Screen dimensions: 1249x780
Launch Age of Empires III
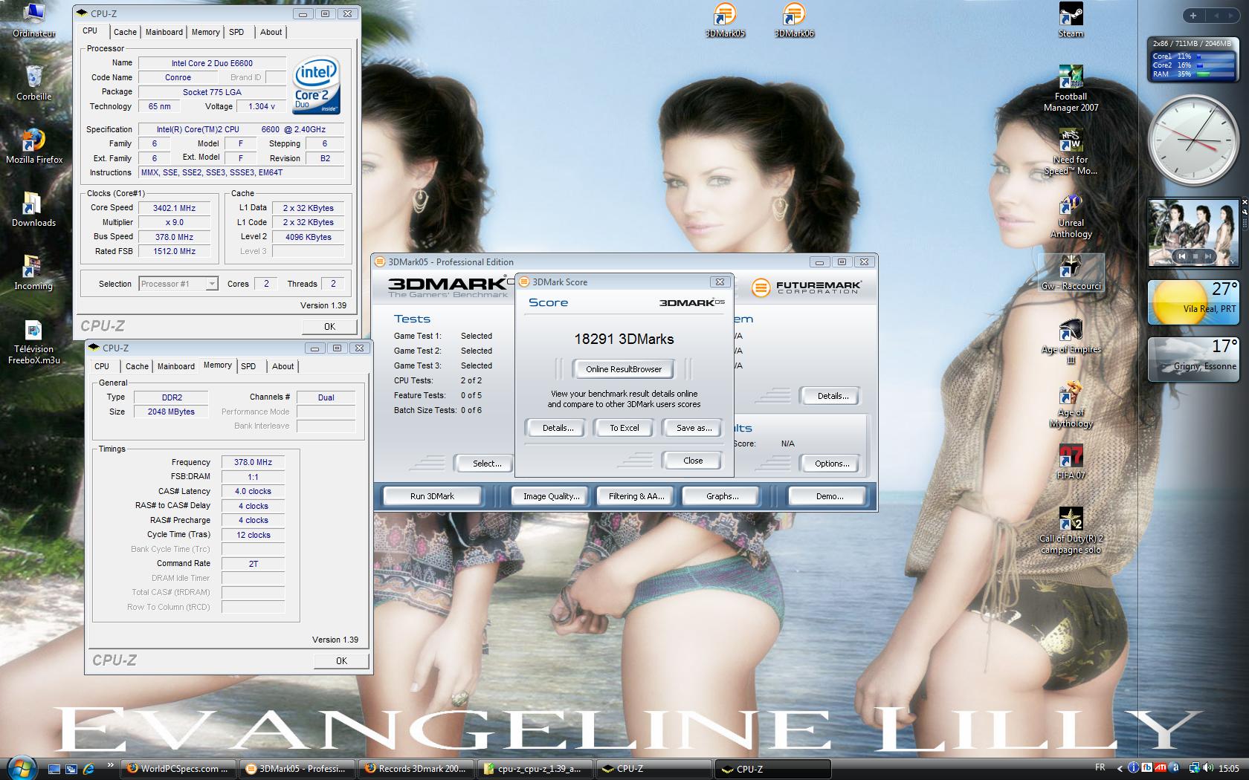coord(1071,342)
